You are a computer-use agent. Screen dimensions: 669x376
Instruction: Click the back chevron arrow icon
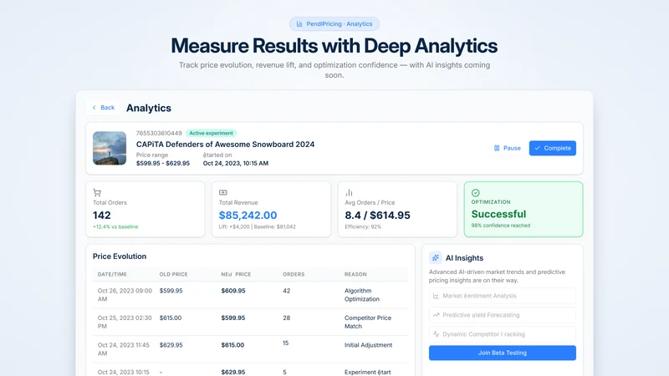click(94, 108)
